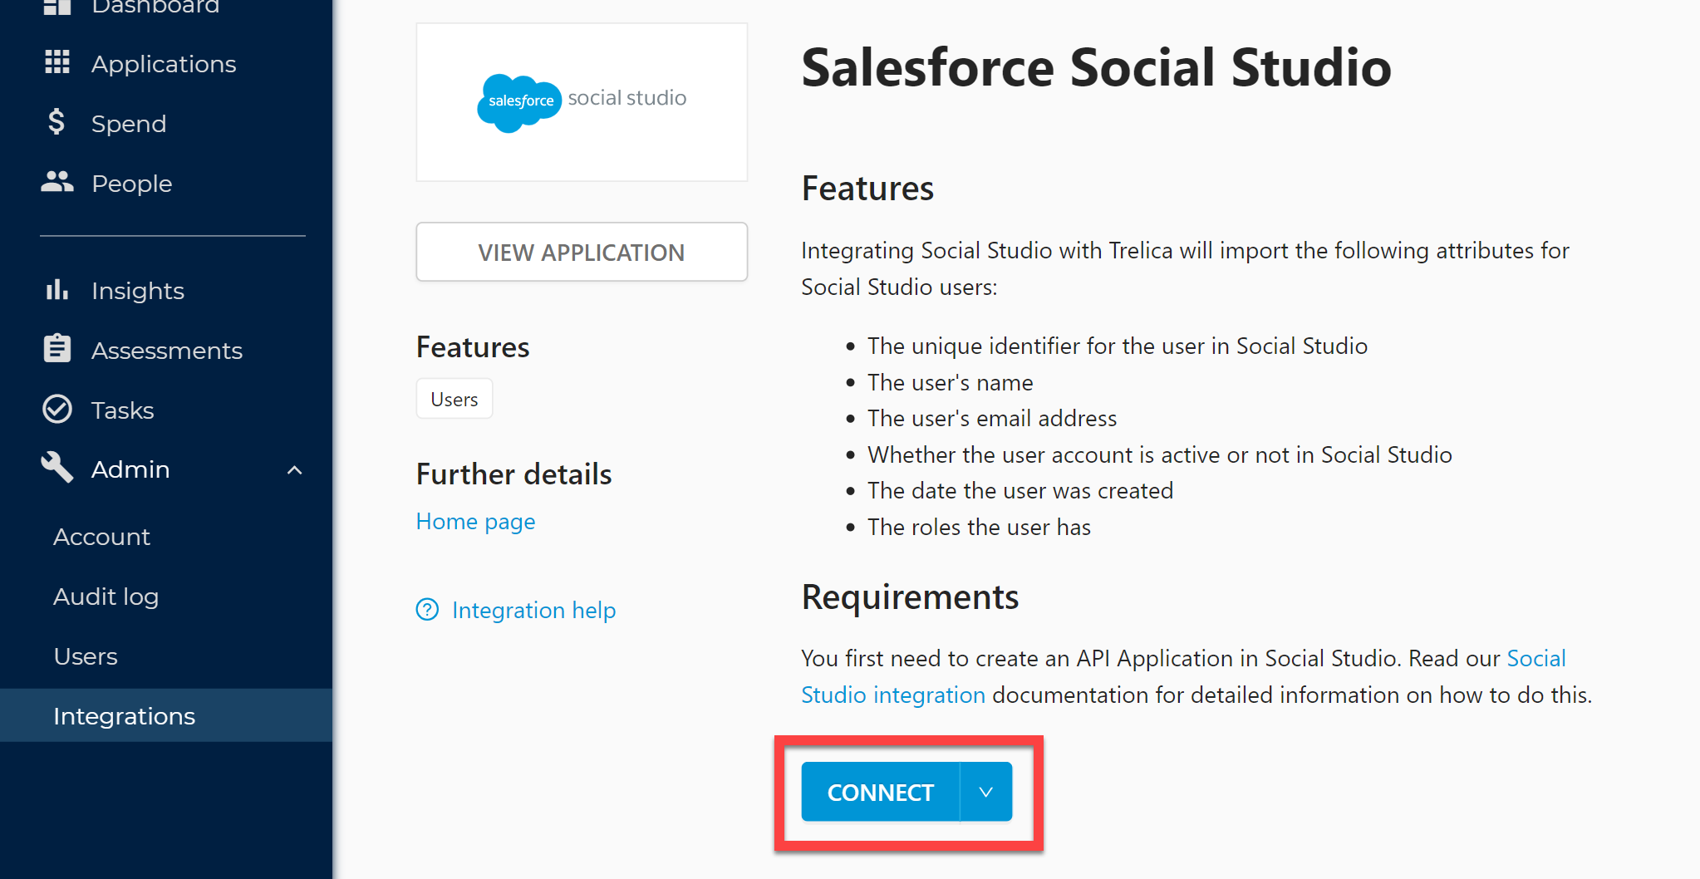The height and width of the screenshot is (879, 1700).
Task: Click the bullet "The user's name"
Action: pyautogui.click(x=951, y=382)
